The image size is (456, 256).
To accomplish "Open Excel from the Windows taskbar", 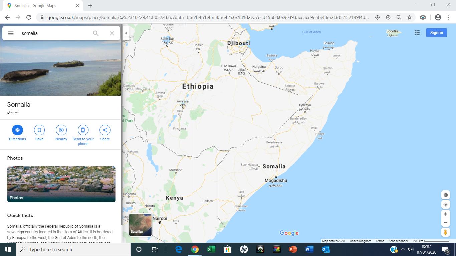I will click(x=211, y=249).
